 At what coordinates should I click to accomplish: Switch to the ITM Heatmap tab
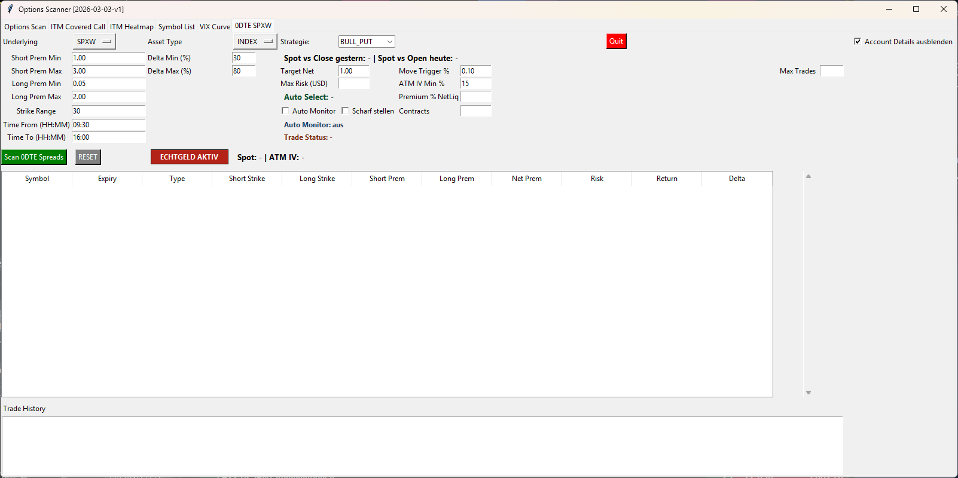click(x=132, y=27)
